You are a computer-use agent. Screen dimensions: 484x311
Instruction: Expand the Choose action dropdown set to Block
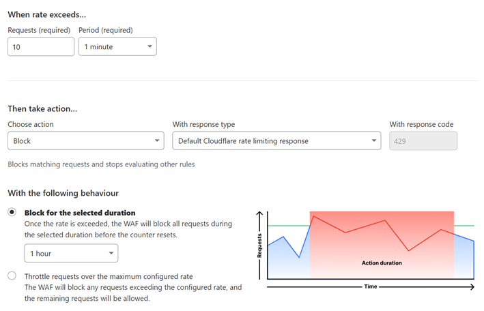[x=86, y=141]
